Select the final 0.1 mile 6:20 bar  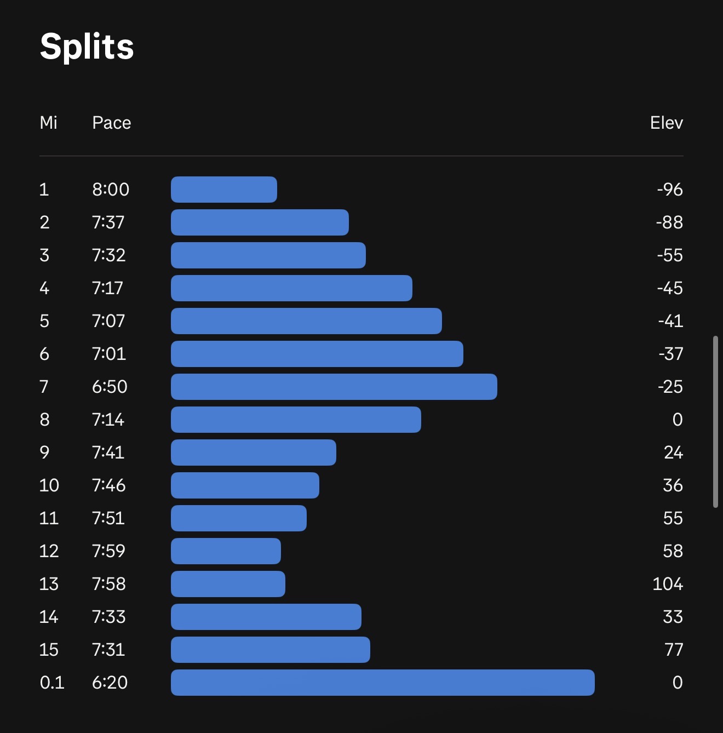click(382, 683)
